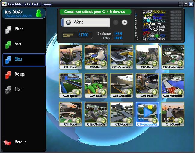Image resolution: width=195 pixels, height=153 pixels.
Task: Open the World ranking zone selector
Action: [86, 22]
